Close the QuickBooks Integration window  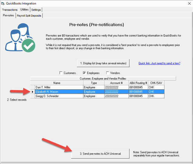click(189, 3)
